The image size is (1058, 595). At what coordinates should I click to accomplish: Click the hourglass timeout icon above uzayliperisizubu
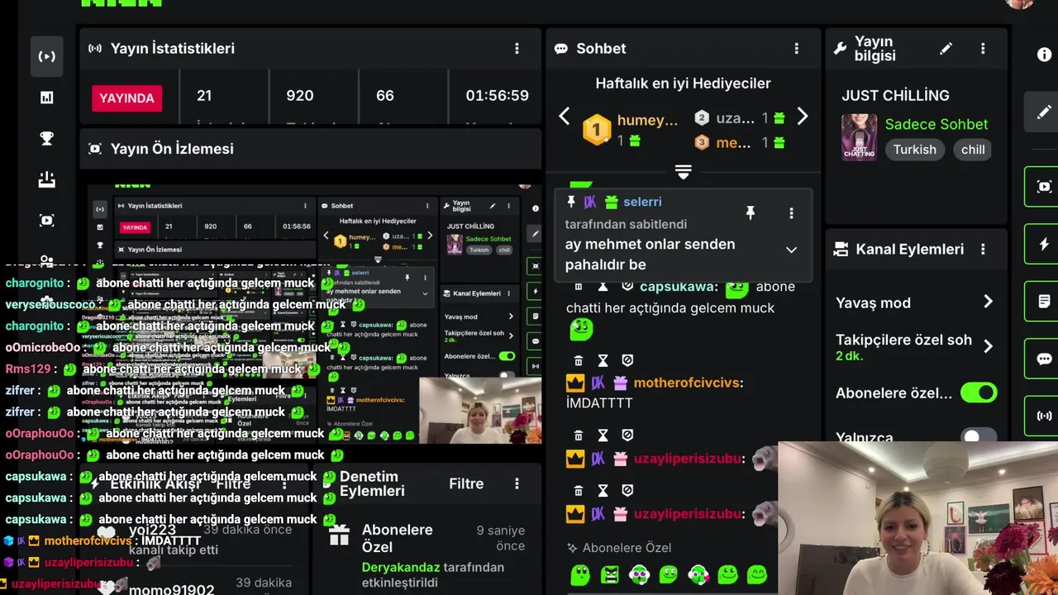[x=603, y=435]
